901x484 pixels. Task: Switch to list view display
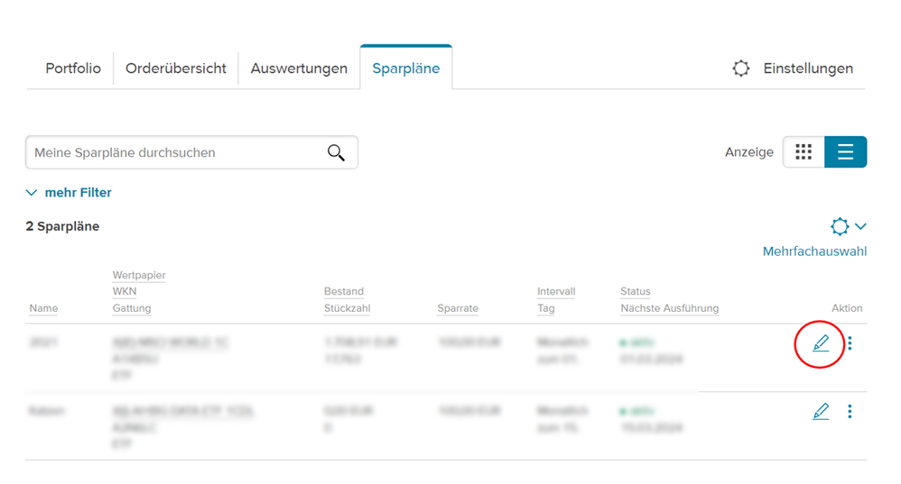(x=845, y=152)
